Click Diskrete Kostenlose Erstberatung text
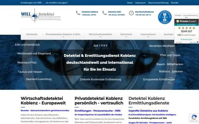199x124 pixels. pos(100,79)
